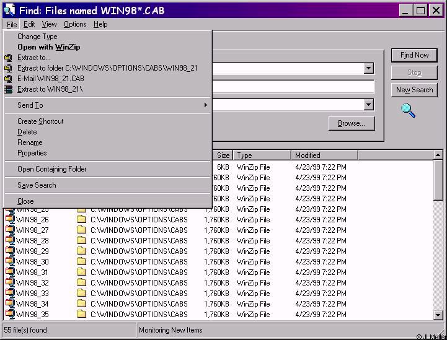Select Delete from the menu

pyautogui.click(x=108, y=132)
